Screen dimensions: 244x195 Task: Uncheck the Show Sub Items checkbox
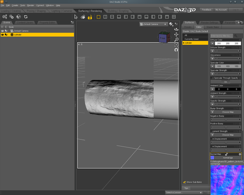[x=185, y=182]
